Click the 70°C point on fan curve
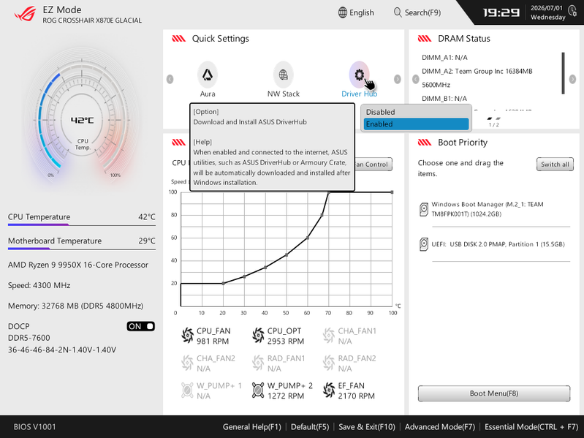This screenshot has width=584, height=438. tap(328, 192)
